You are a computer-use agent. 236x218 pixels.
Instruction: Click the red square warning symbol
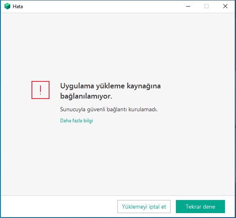coord(40,90)
